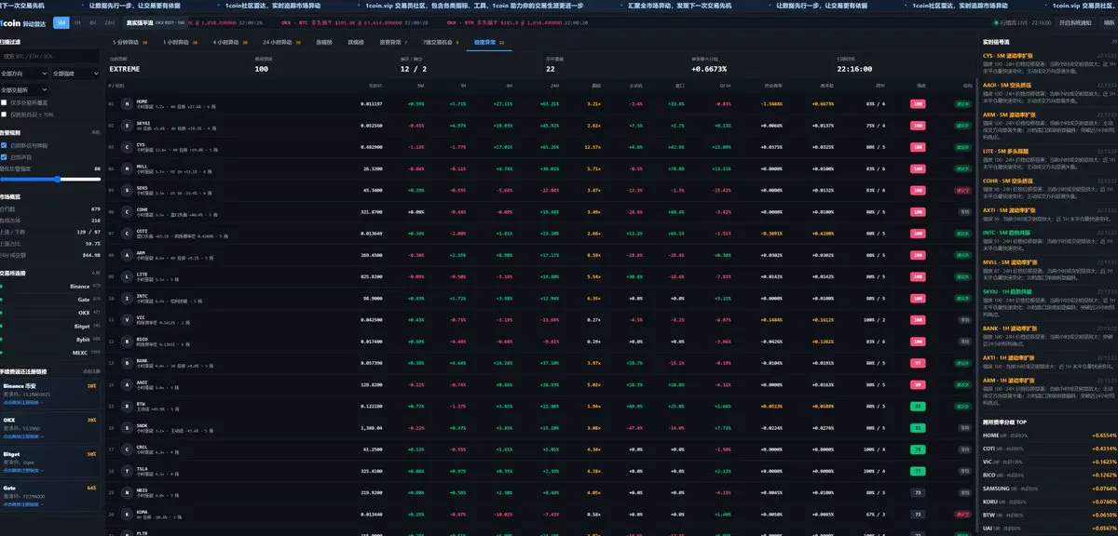The image size is (1118, 536).
Task: Toggle the first checkbox under exchange filter
Action: pyautogui.click(x=4, y=102)
